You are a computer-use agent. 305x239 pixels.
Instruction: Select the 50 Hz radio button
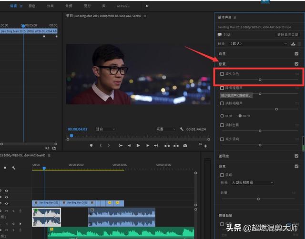point(222,116)
